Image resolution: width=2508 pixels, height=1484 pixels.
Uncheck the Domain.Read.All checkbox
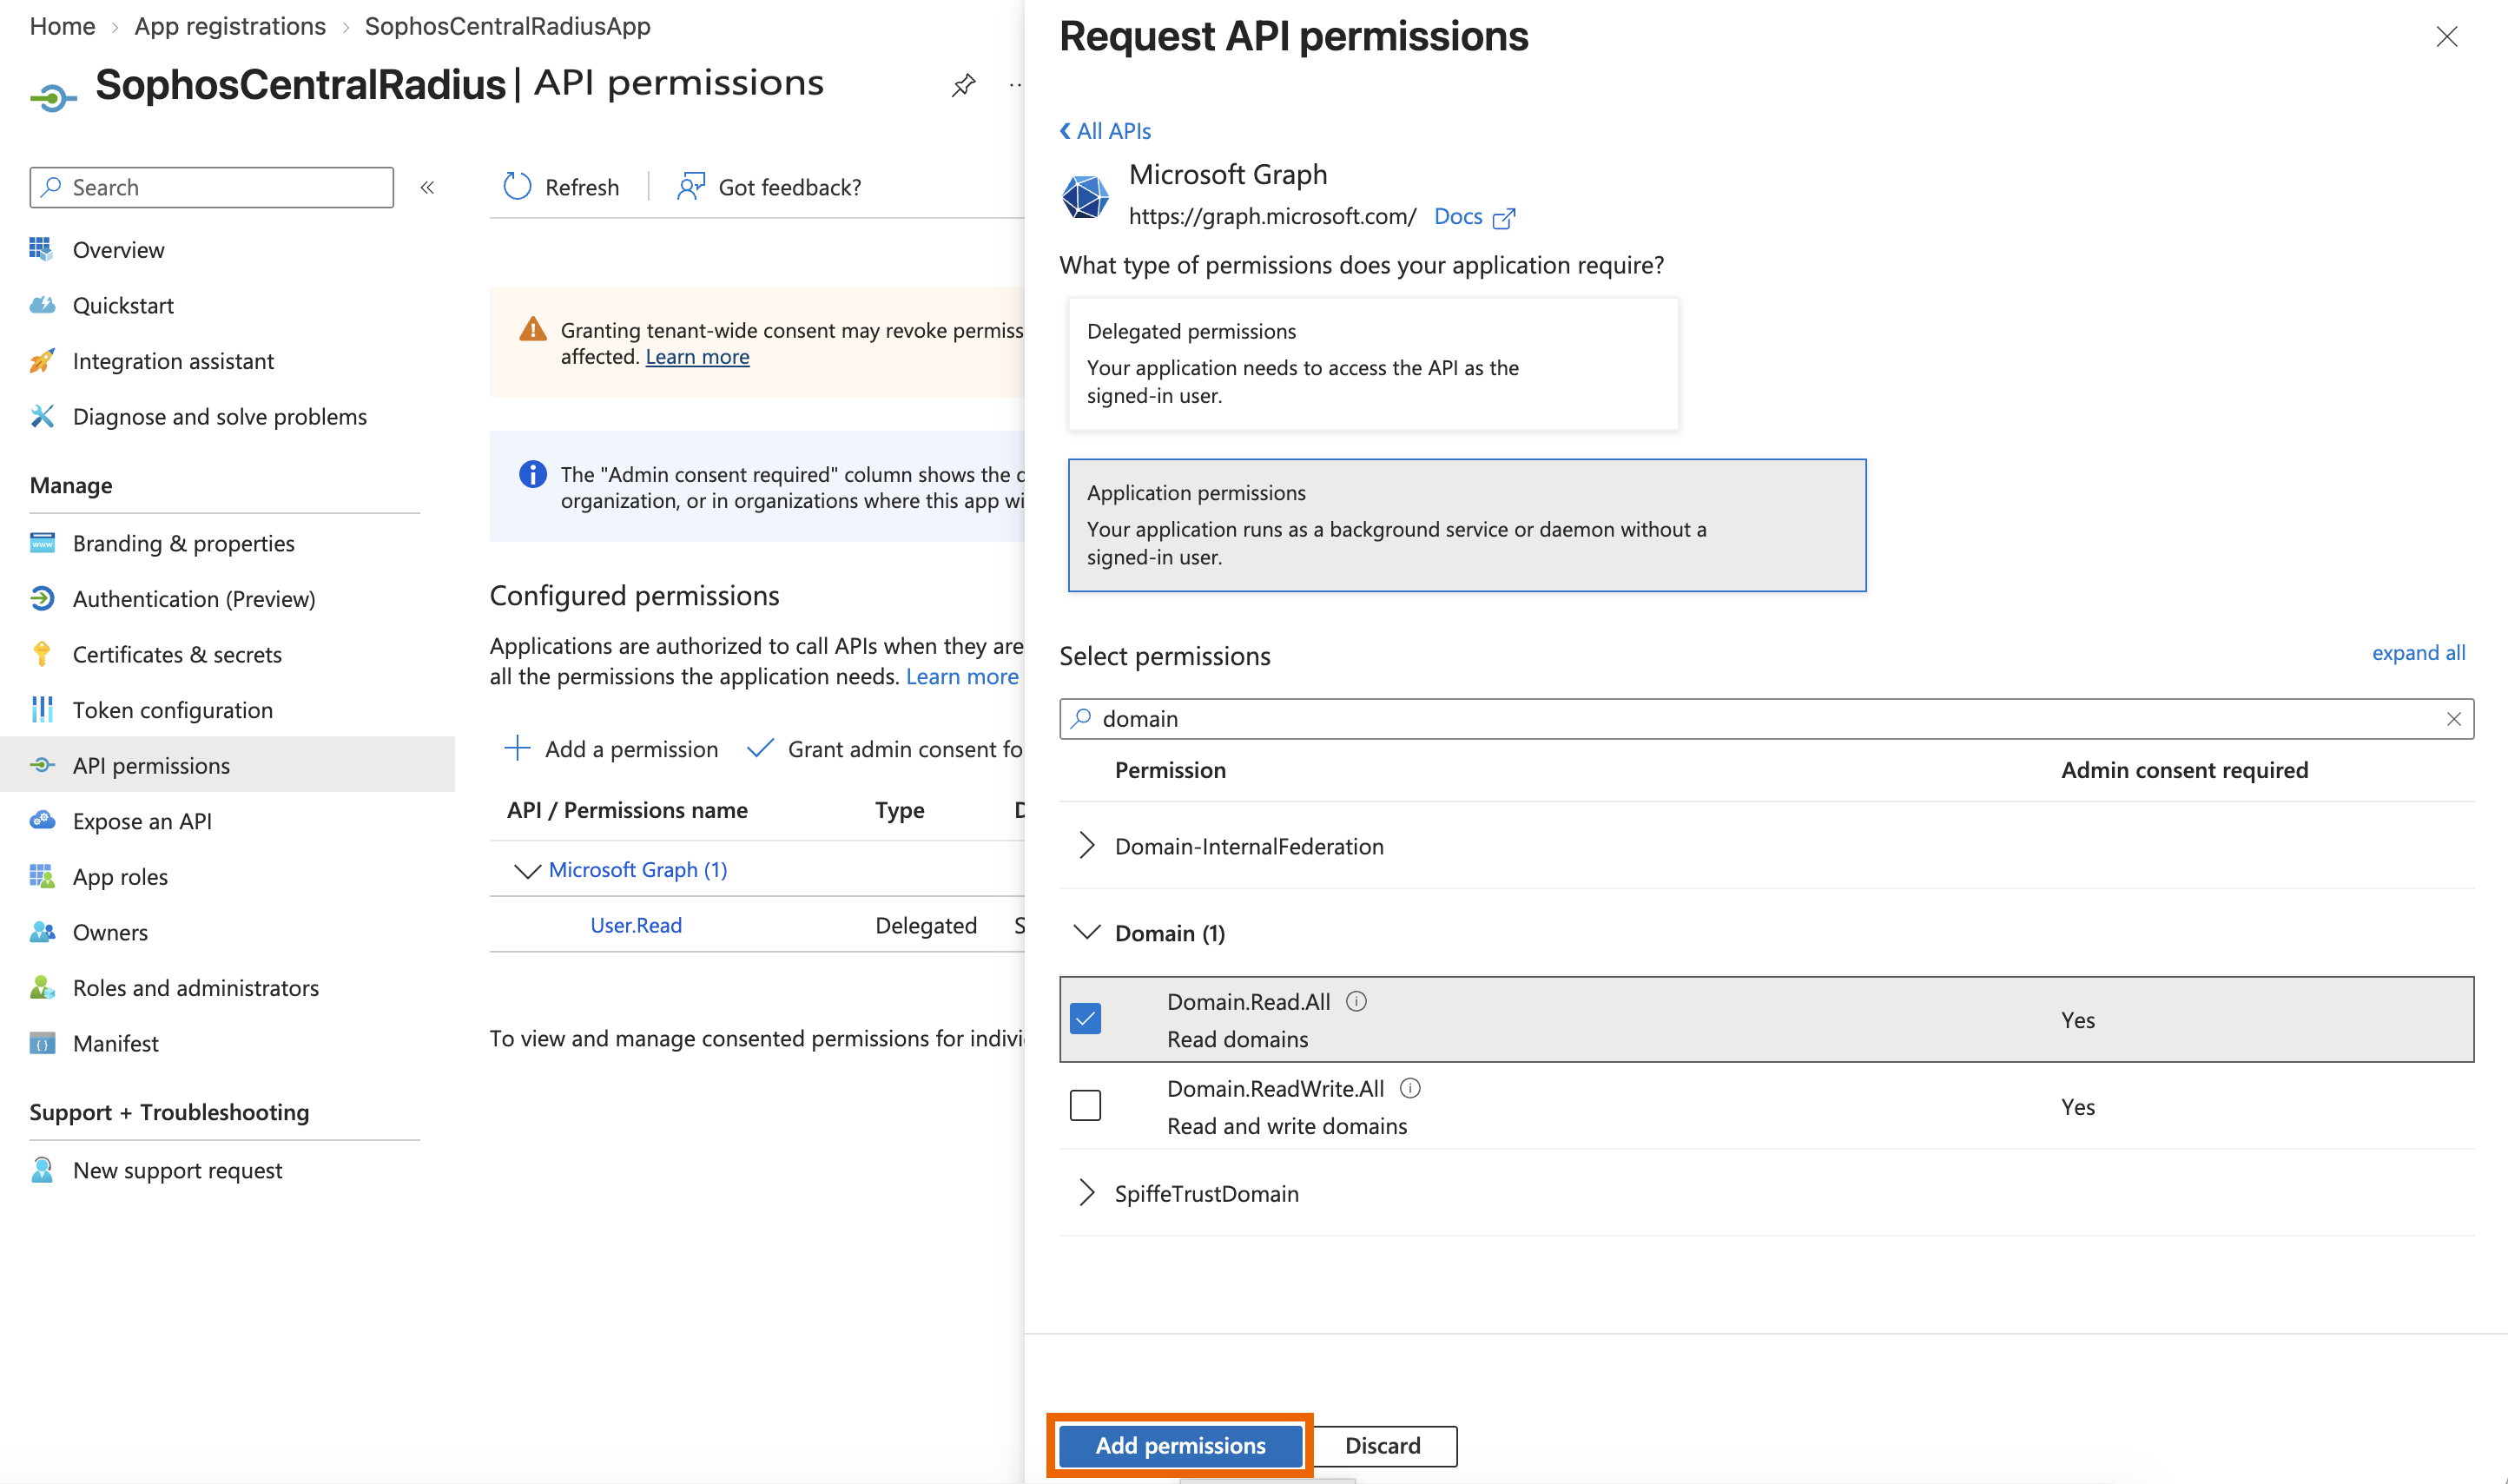(x=1085, y=1018)
